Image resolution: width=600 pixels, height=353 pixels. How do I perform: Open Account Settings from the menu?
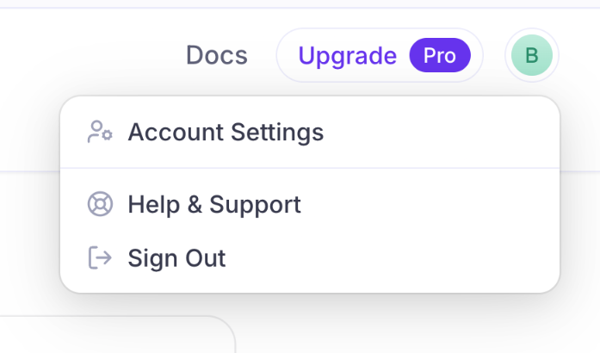(225, 132)
